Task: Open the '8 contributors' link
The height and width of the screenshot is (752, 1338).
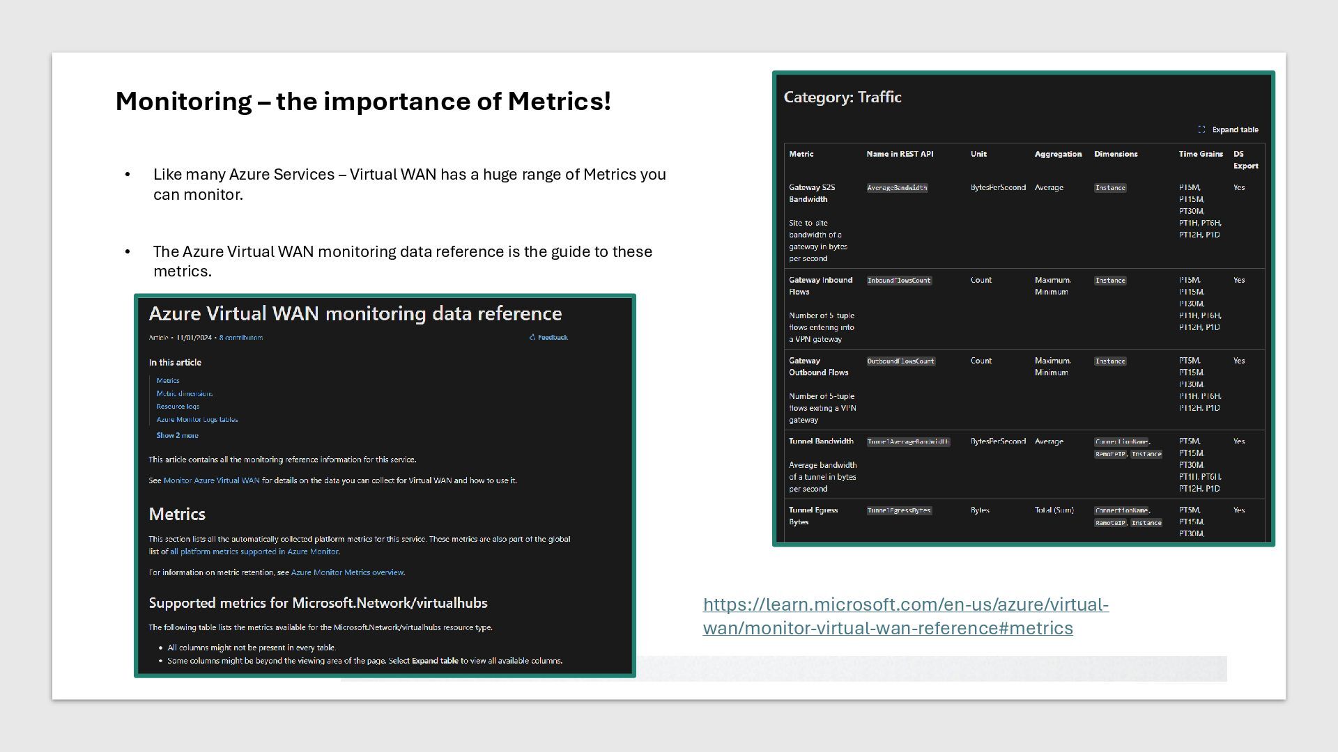Action: 241,338
